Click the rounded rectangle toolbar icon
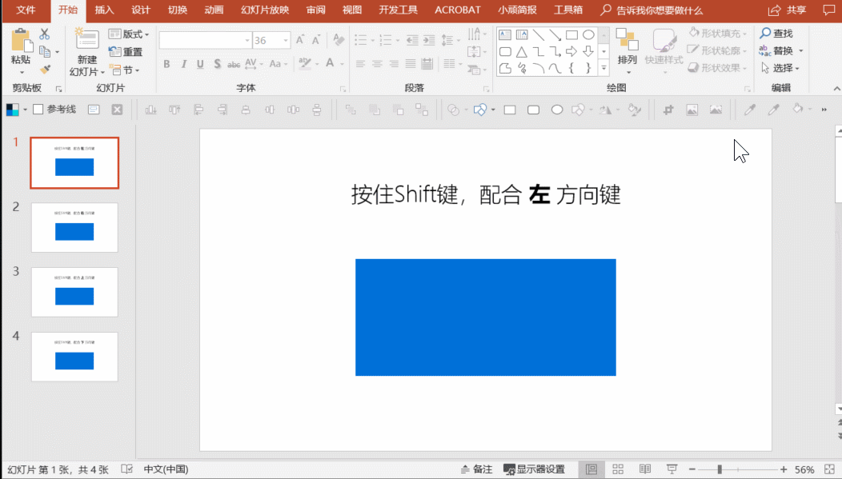842x479 pixels. (533, 110)
